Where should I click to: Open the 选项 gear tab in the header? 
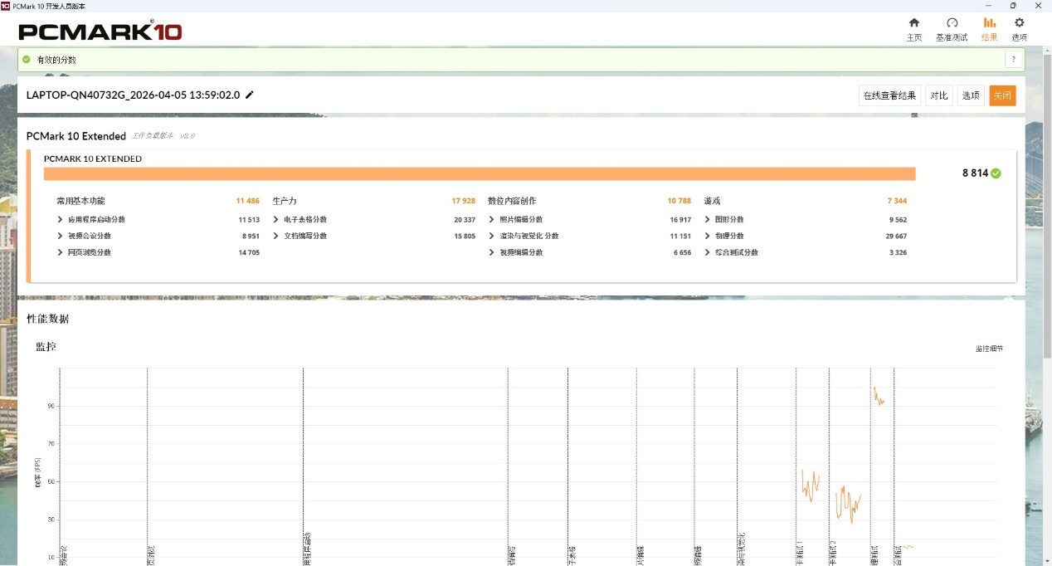tap(1019, 29)
